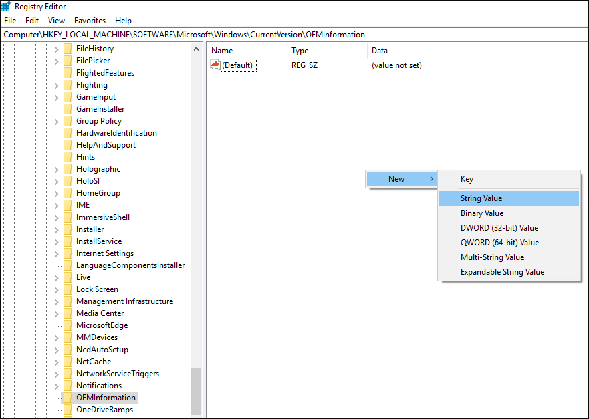Click the OneDriveRamps folder icon
This screenshot has height=419, width=589.
[68, 409]
